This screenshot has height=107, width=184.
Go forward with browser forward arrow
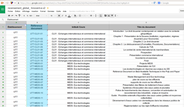tap(7, 3)
